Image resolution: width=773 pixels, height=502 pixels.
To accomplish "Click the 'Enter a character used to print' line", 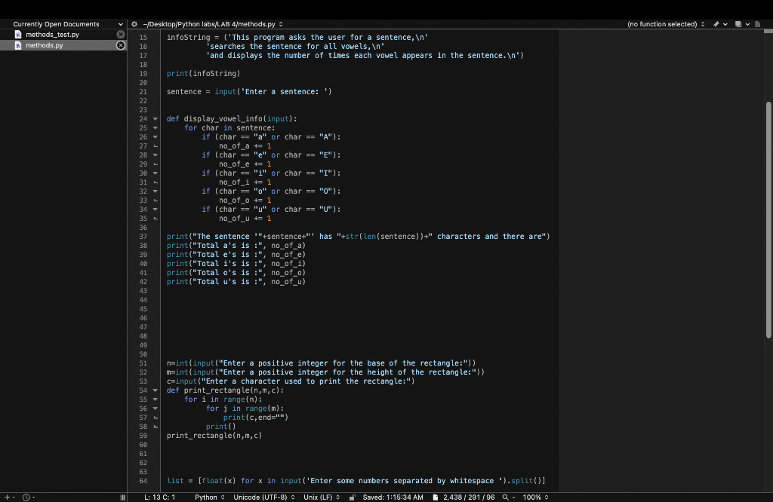I will [x=291, y=381].
